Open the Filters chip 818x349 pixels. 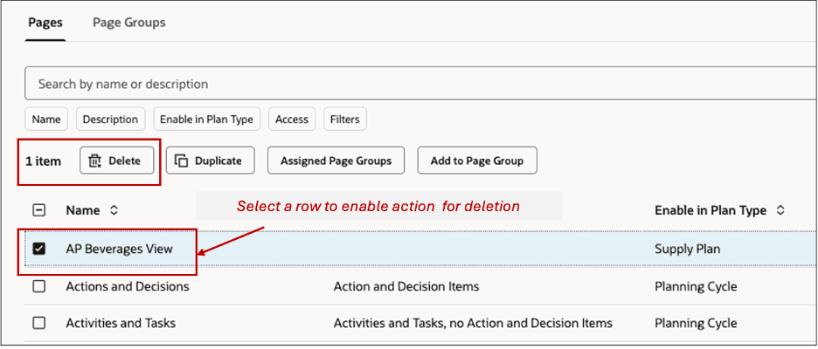[x=345, y=120]
